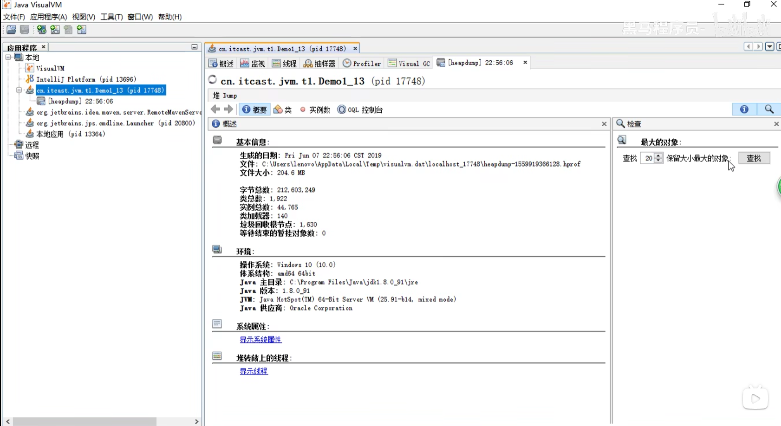Open the OQL 控制台 view
Viewport: 781px width, 426px height.
click(360, 110)
